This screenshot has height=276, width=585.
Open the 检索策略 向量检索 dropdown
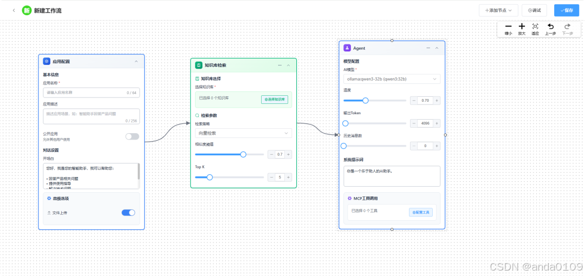[243, 133]
